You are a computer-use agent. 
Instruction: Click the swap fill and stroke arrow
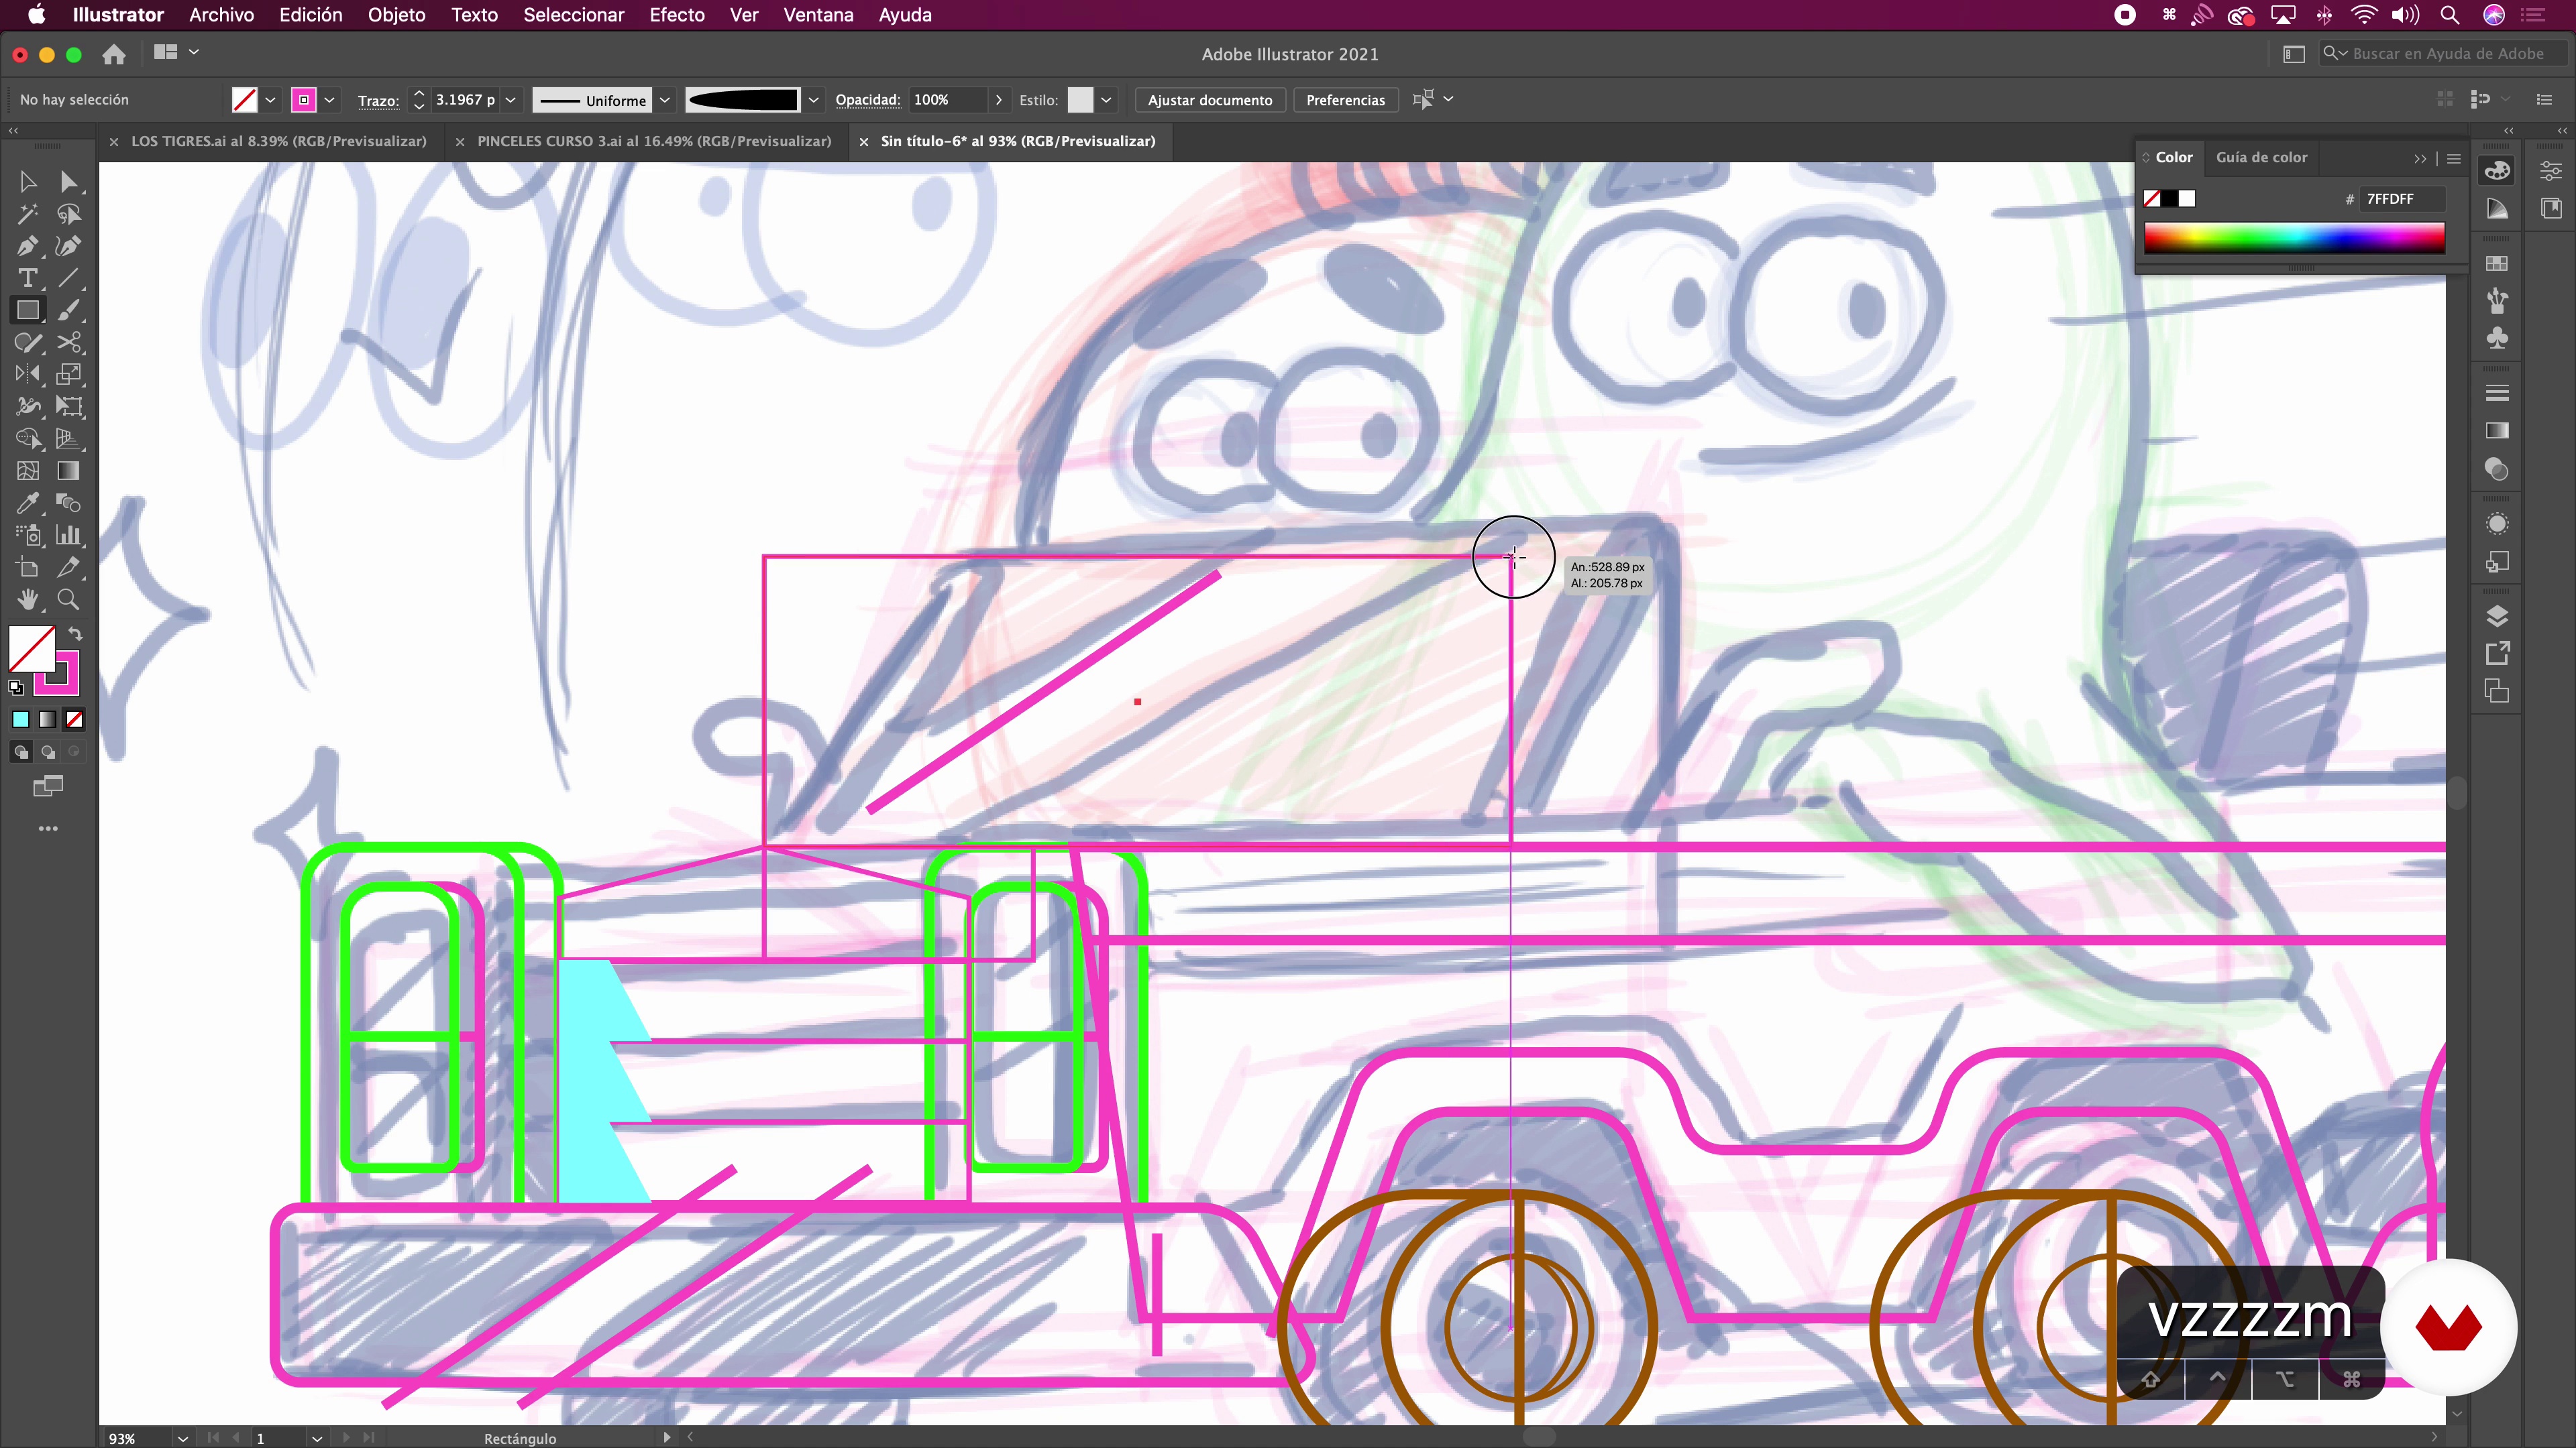pyautogui.click(x=75, y=635)
